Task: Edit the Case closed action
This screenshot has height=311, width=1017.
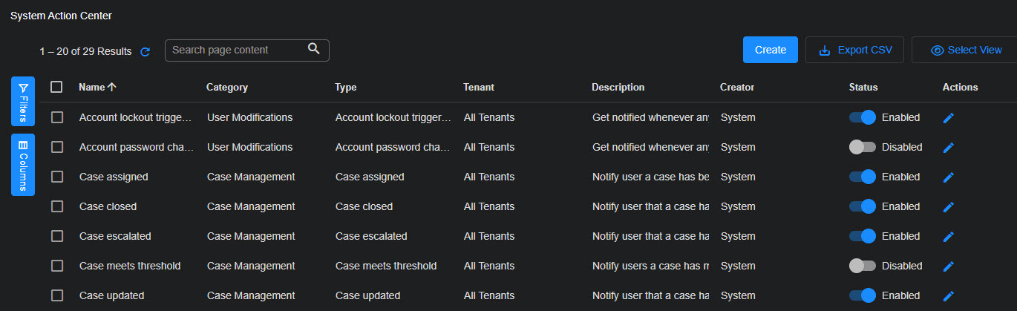Action: [x=948, y=206]
